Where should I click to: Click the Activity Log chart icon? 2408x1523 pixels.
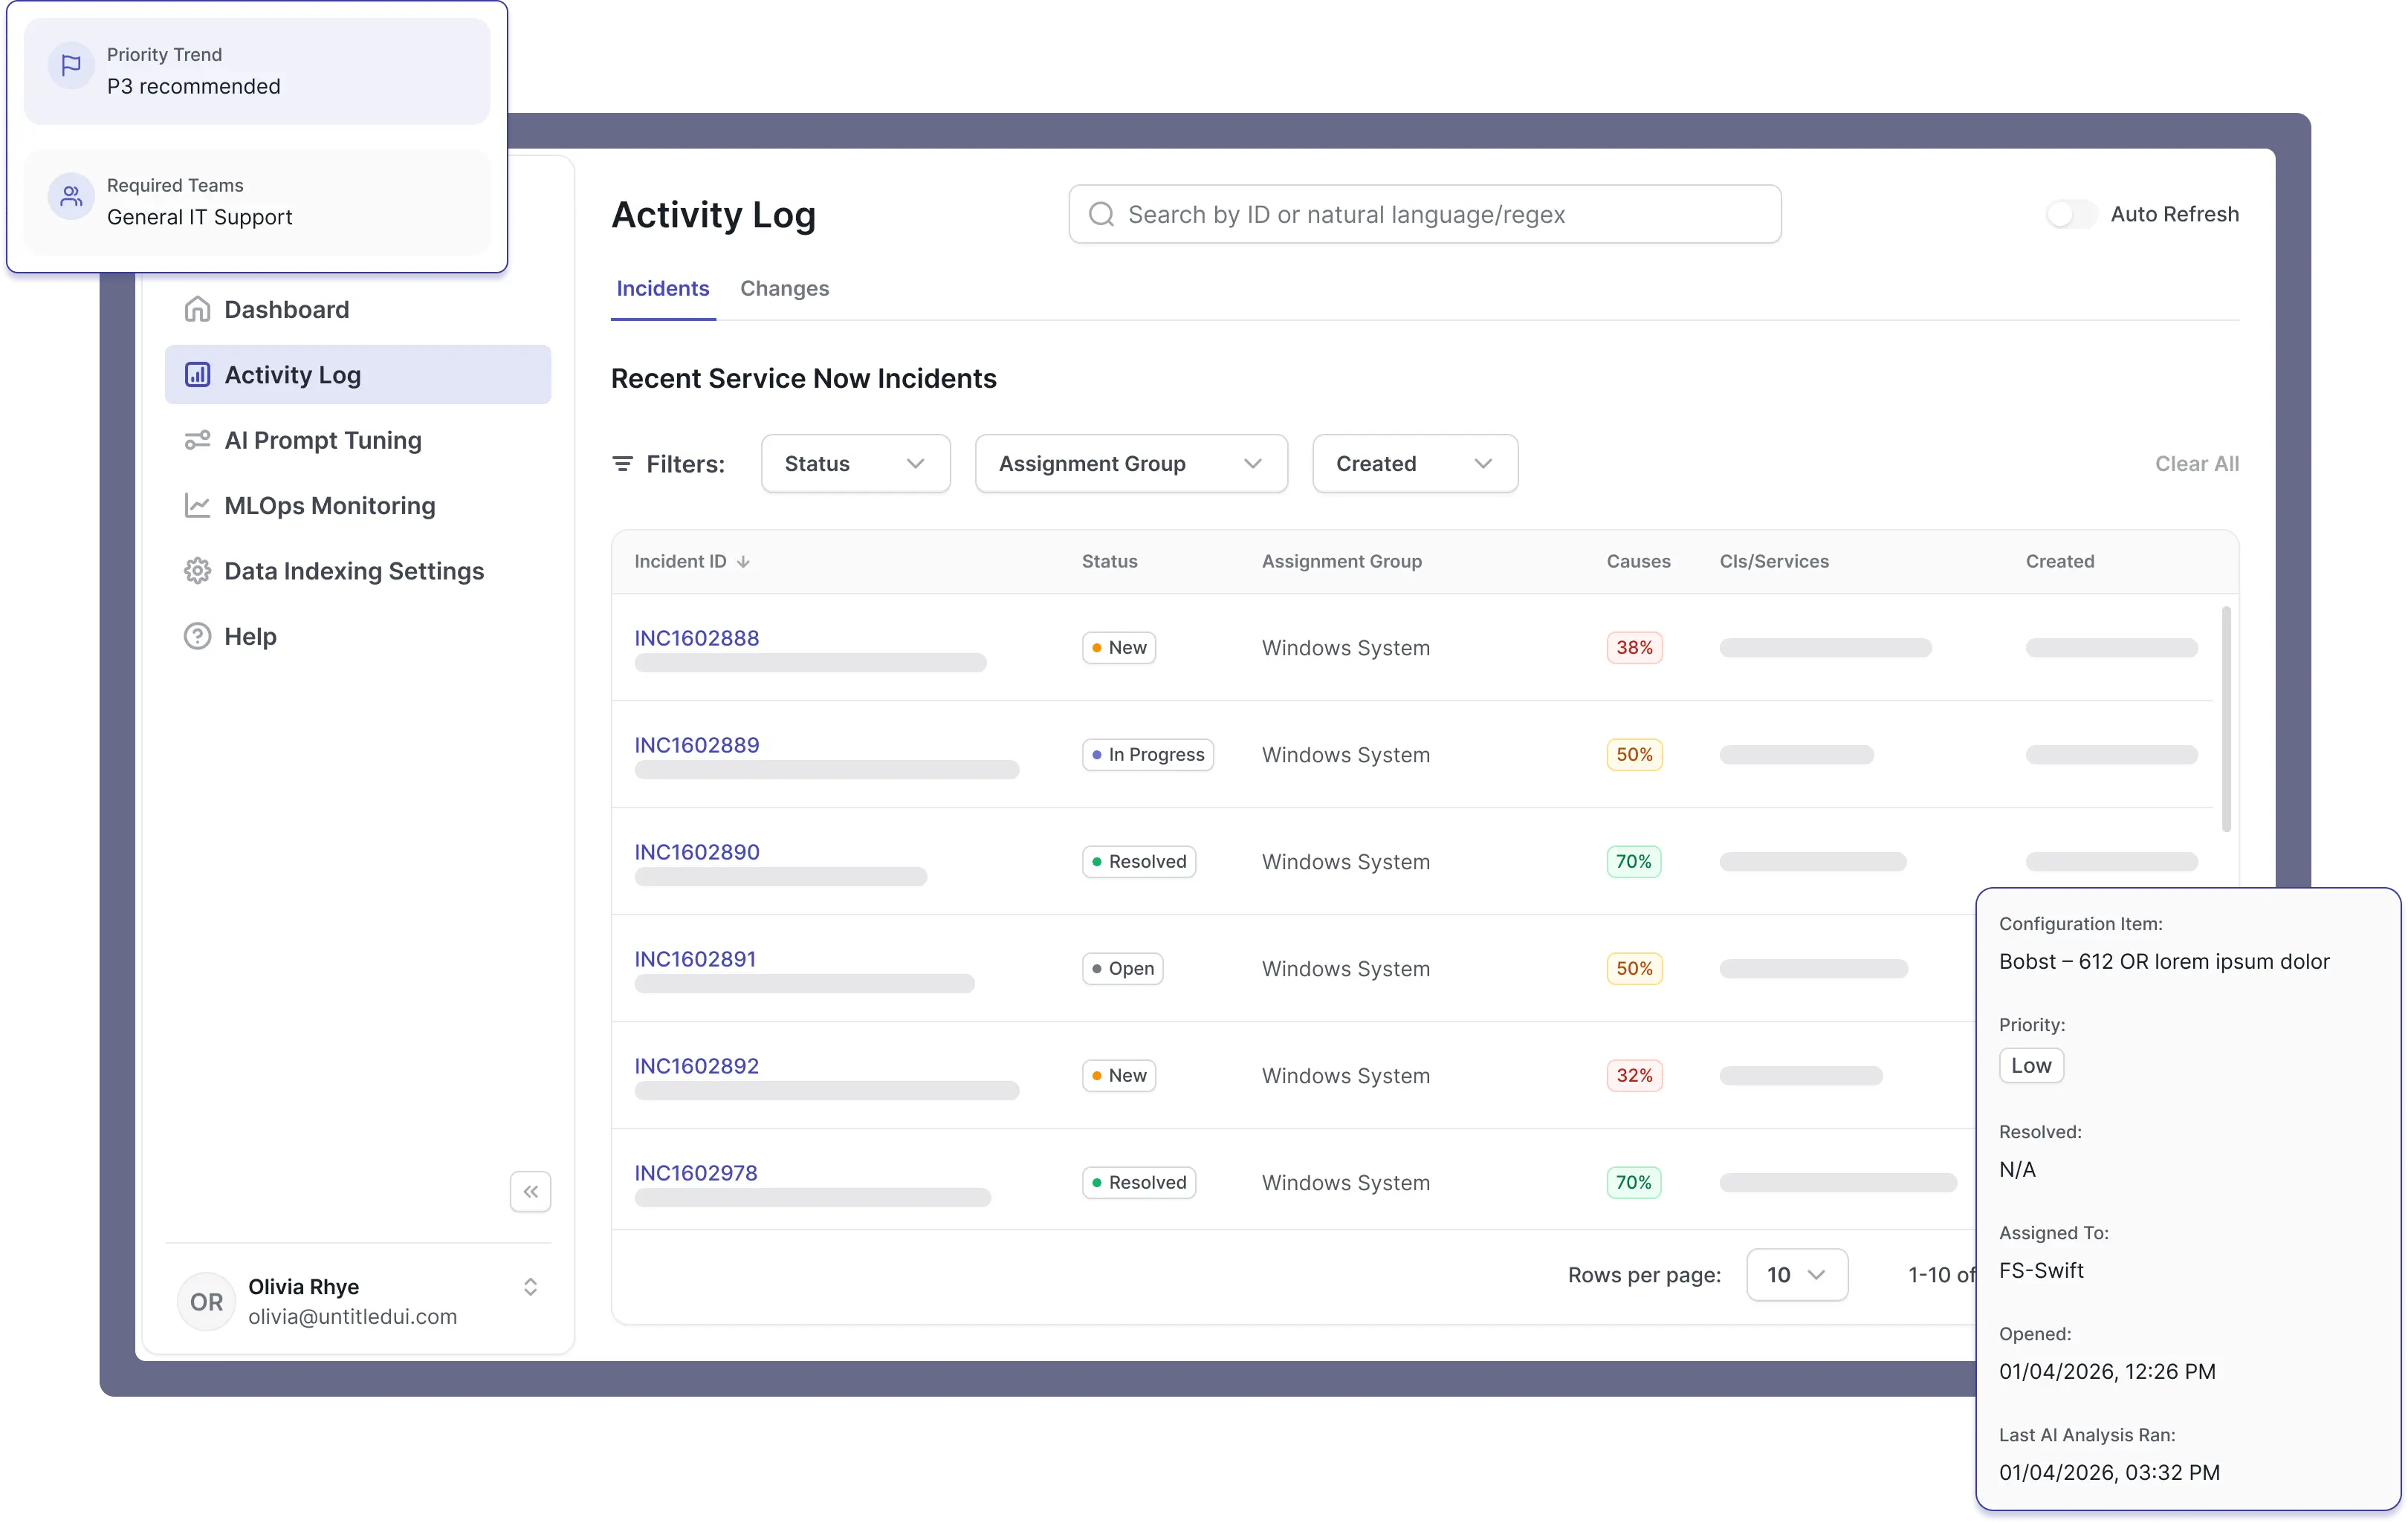click(x=197, y=374)
